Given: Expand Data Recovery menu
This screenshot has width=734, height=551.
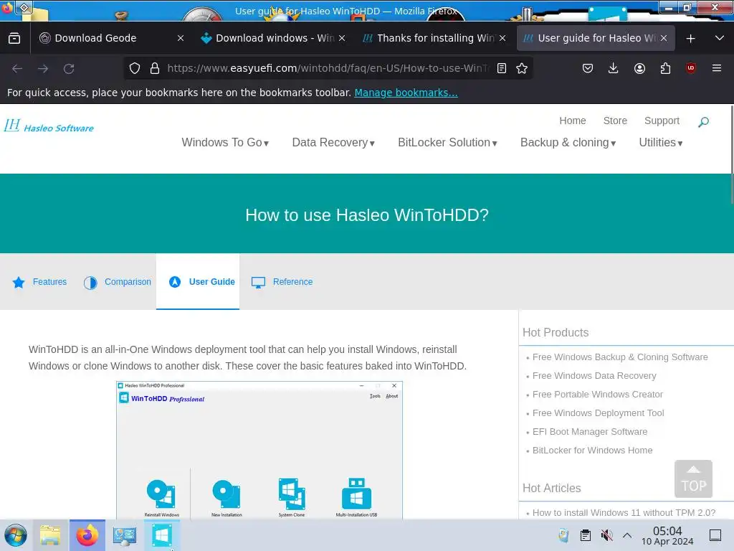Looking at the screenshot, I should tap(333, 143).
